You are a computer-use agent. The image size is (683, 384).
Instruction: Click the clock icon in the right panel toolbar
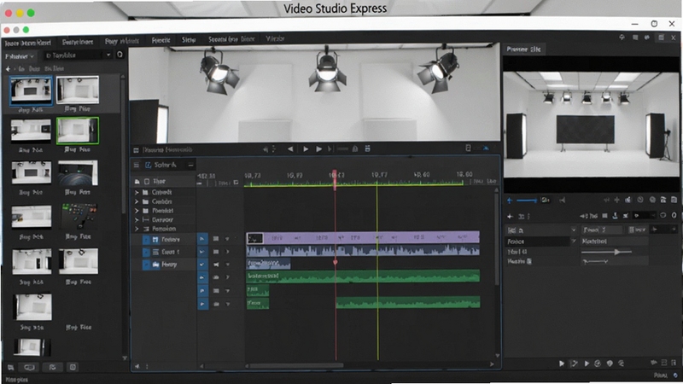640,200
